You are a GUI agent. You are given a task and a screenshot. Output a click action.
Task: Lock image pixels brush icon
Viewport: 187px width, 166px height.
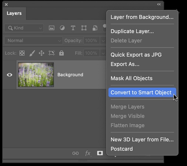click(x=32, y=53)
